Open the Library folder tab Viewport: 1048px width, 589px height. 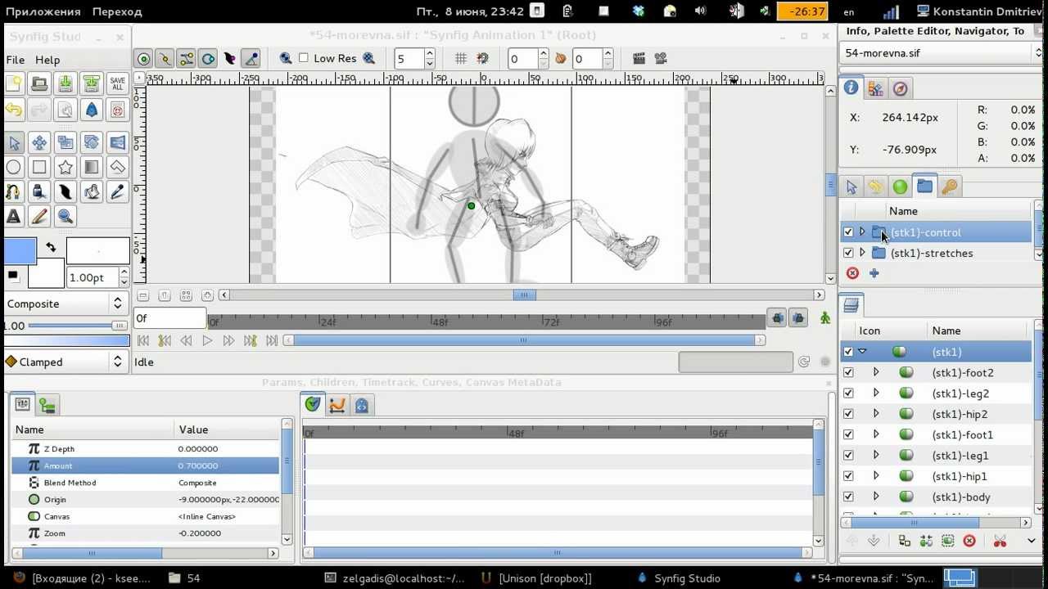[925, 186]
